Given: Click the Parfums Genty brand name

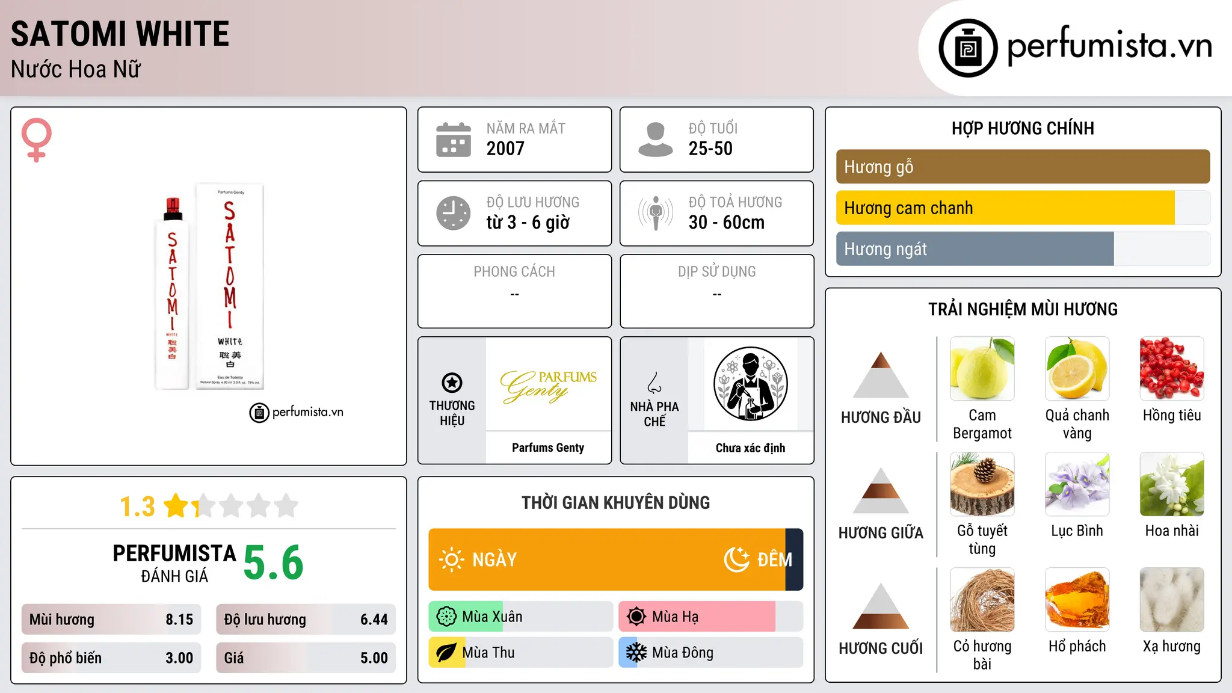Looking at the screenshot, I should [x=548, y=448].
